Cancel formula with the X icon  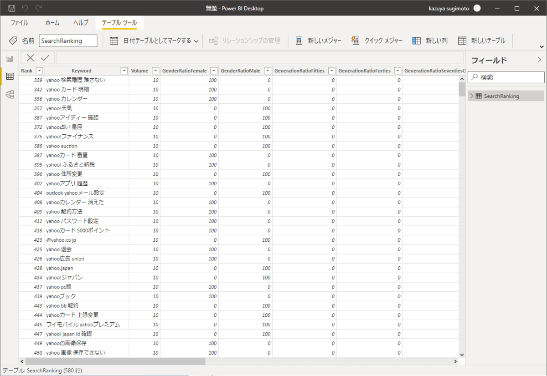coord(30,58)
